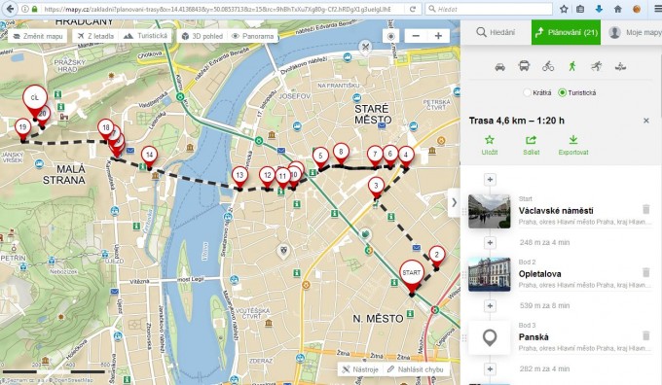
Task: Choose bicycle route mode icon
Action: (x=548, y=66)
